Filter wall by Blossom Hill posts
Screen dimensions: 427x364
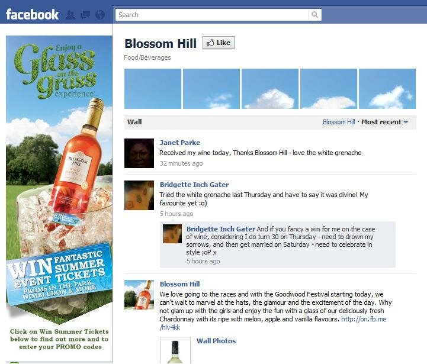pyautogui.click(x=339, y=122)
